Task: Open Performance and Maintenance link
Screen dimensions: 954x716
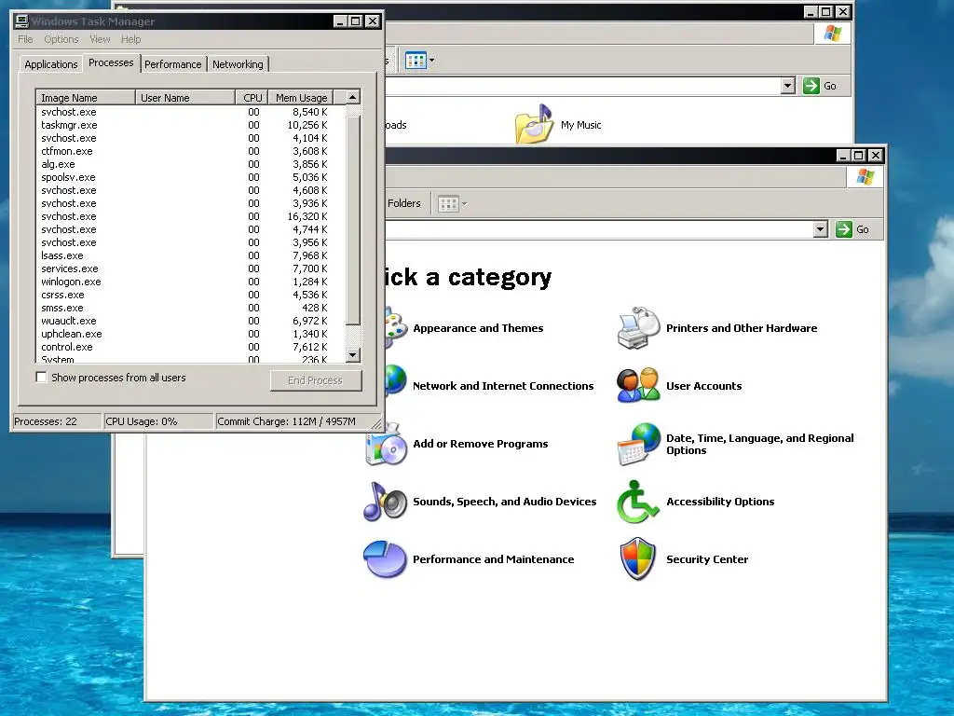Action: [494, 559]
